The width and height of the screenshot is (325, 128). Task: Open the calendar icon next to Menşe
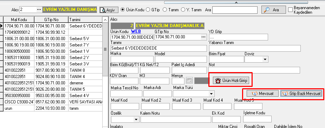[189, 81]
